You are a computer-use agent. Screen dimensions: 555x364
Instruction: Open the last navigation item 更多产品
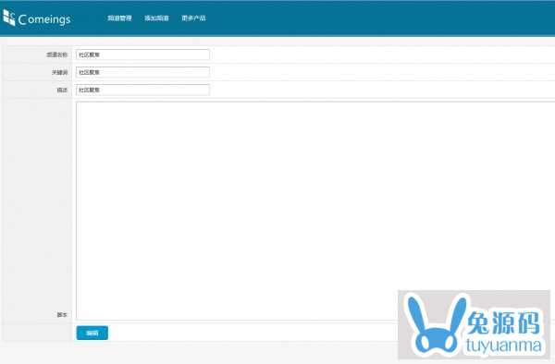point(193,18)
